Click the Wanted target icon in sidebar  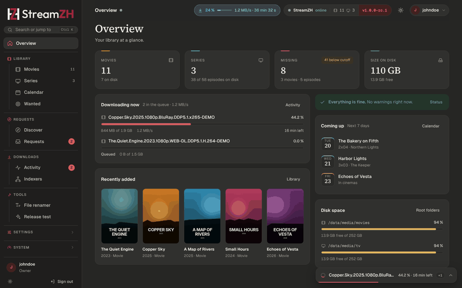click(18, 104)
